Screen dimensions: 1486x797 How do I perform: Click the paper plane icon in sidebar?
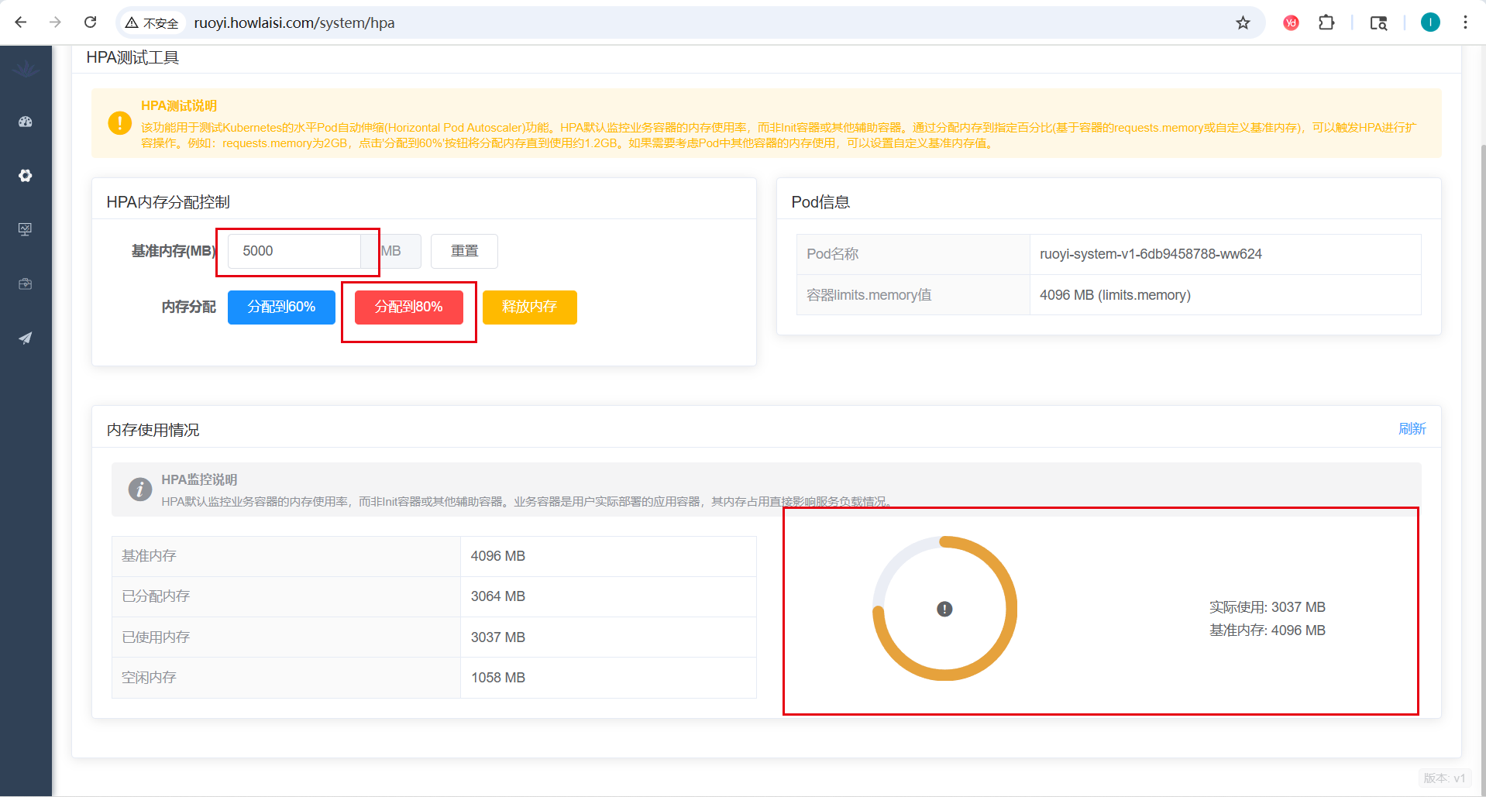click(x=26, y=338)
